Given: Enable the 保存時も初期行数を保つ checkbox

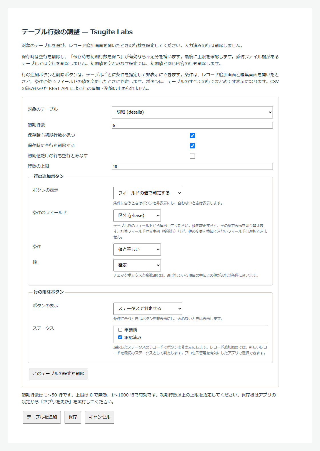Looking at the screenshot, I should 192,136.
